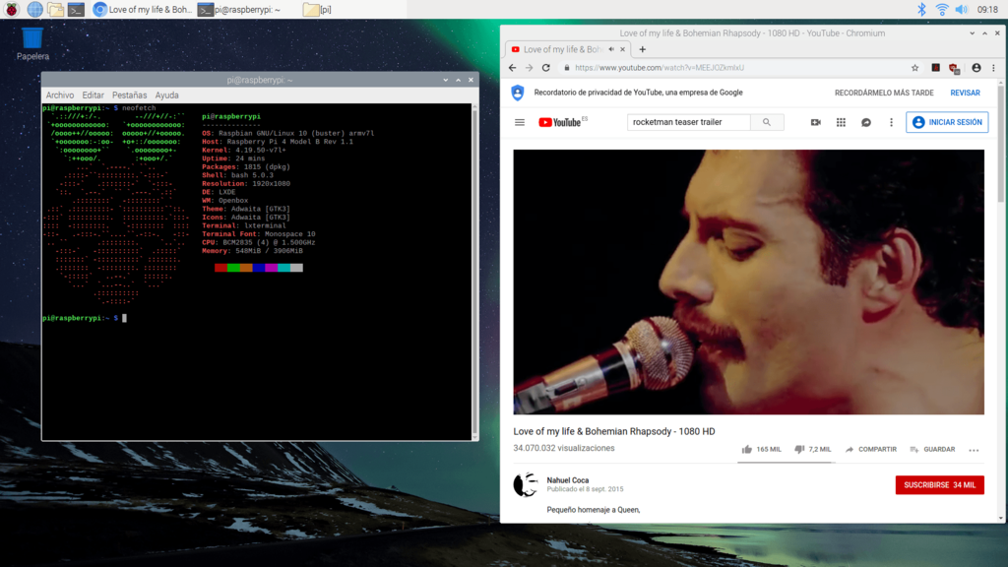
Task: Dislike the video with thumbs down
Action: 800,449
